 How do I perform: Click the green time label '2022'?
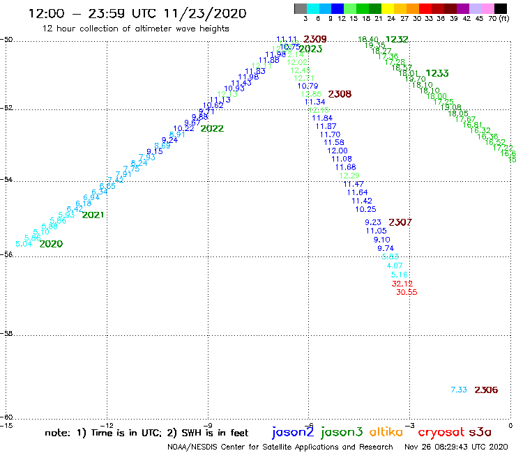click(x=212, y=129)
